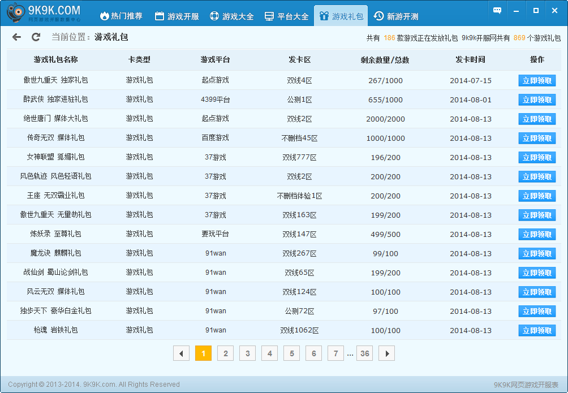Claim 魔龙诀 麒麟礼包 gift
This screenshot has height=393, width=568.
coord(537,253)
